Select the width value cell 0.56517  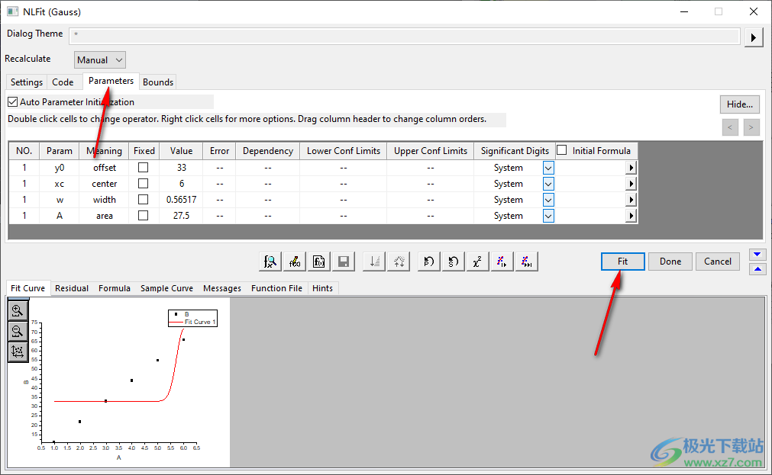pyautogui.click(x=181, y=200)
